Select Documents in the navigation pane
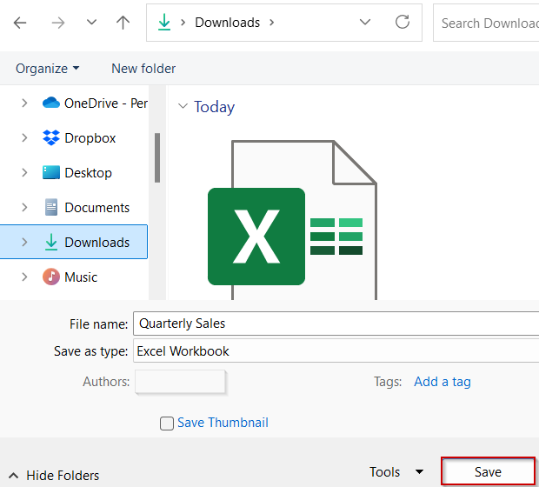 (97, 207)
